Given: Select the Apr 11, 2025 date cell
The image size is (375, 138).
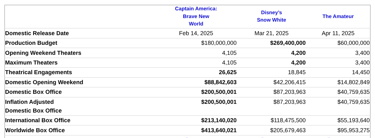Looking at the screenshot, I should 338,33.
